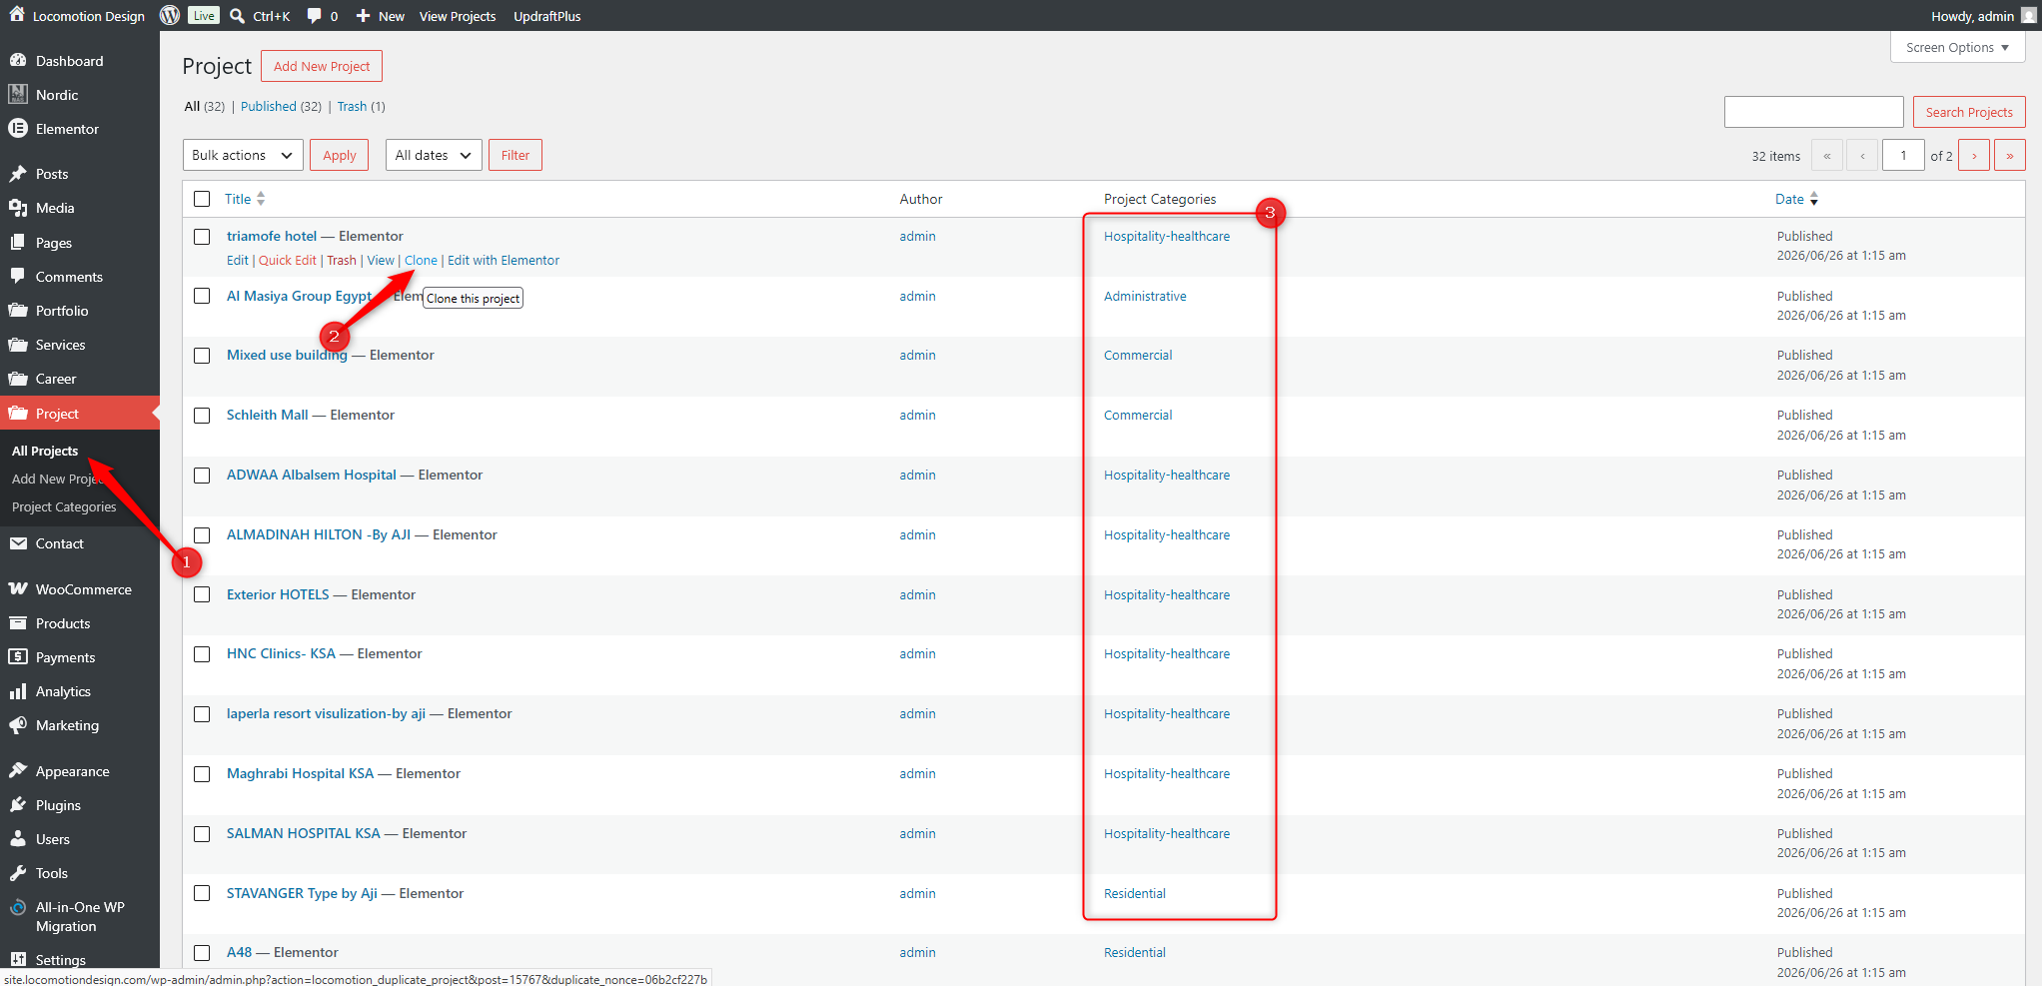
Task: Click the Marketing megaphone icon
Action: (18, 725)
